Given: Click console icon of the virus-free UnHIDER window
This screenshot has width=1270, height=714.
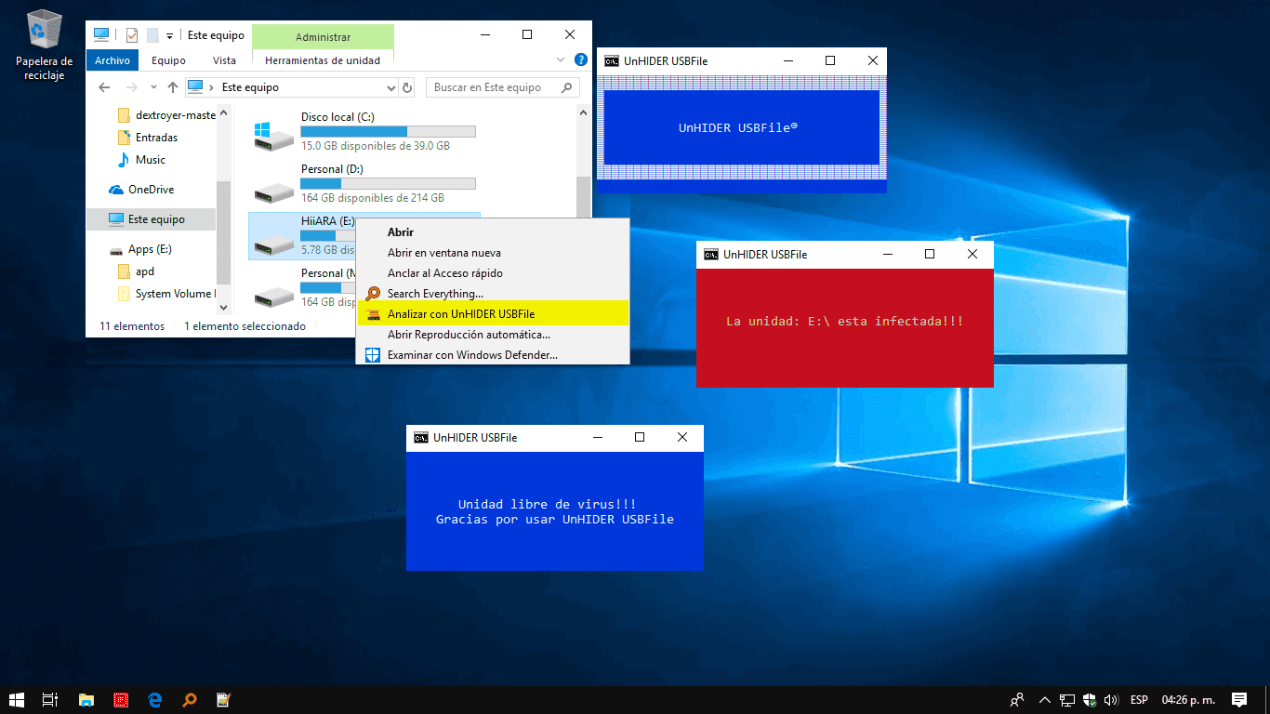Looking at the screenshot, I should click(421, 438).
